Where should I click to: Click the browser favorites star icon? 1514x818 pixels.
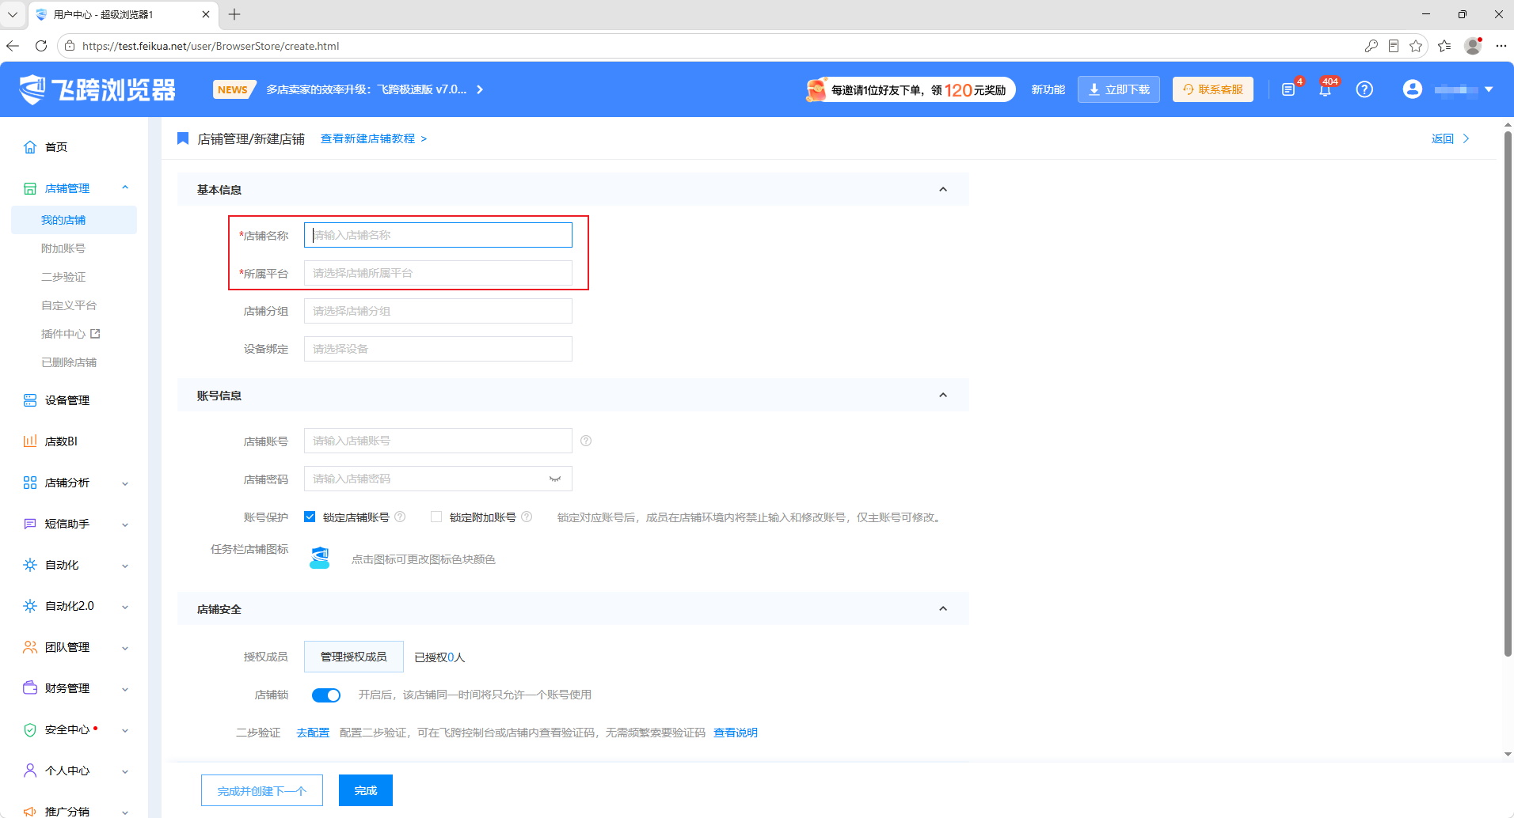[1416, 46]
